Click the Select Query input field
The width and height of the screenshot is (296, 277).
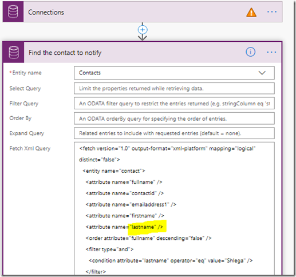point(174,88)
